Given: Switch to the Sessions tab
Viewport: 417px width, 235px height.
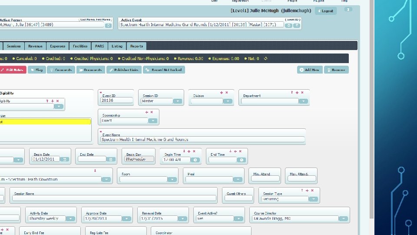Looking at the screenshot, I should coord(13,46).
